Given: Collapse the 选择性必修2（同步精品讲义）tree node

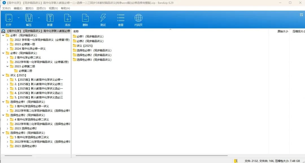Looking at the screenshot, I should pyautogui.click(x=3, y=115).
